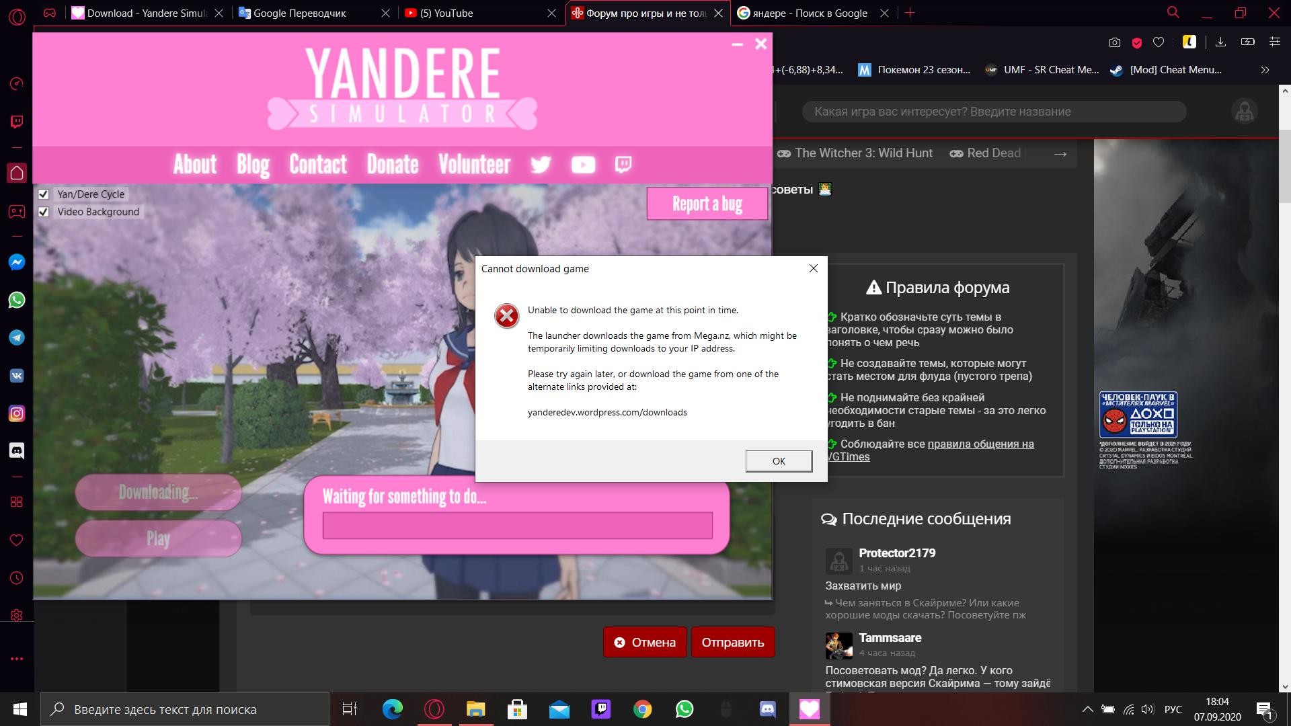Toggle the Yan/Dere Cycle checkbox
1291x726 pixels.
44,193
